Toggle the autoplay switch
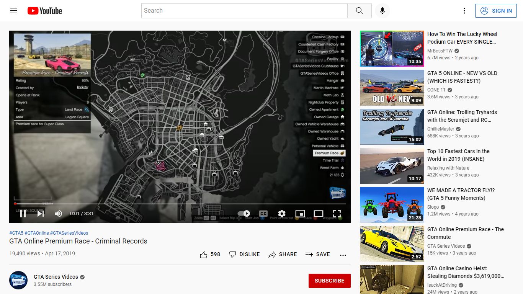This screenshot has width=523, height=294. click(x=244, y=214)
